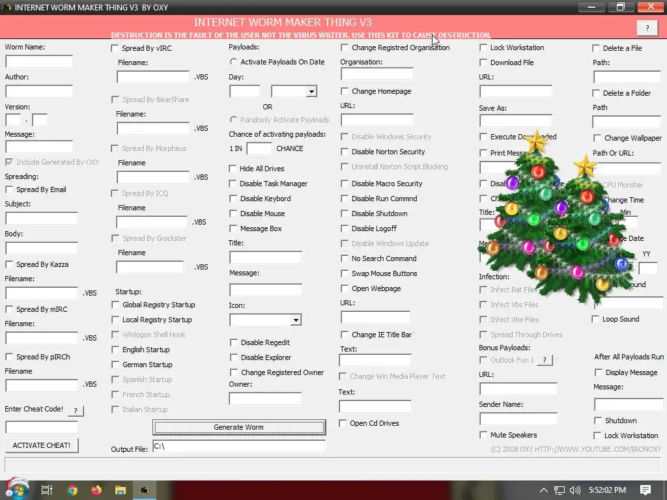Open Task View on the taskbar

(47, 490)
